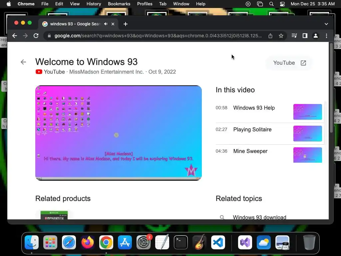Click the 00:58 chapter thumbnail
This screenshot has height=256, width=341.
(307, 112)
